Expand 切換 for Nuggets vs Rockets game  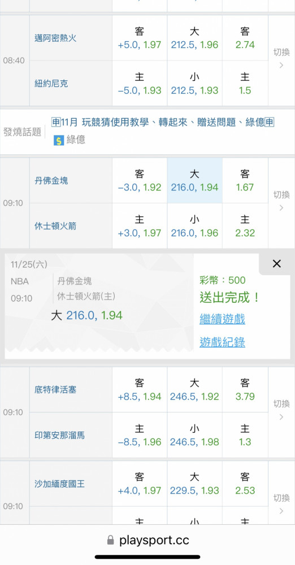coord(281,203)
